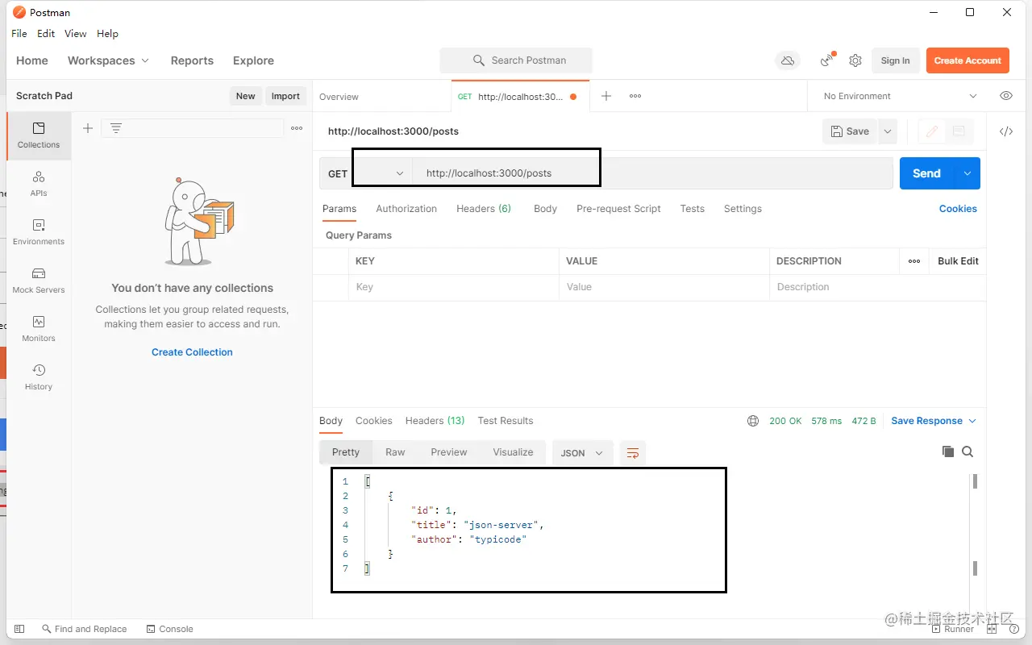Open the Help menu
Image resolution: width=1032 pixels, height=645 pixels.
(107, 34)
